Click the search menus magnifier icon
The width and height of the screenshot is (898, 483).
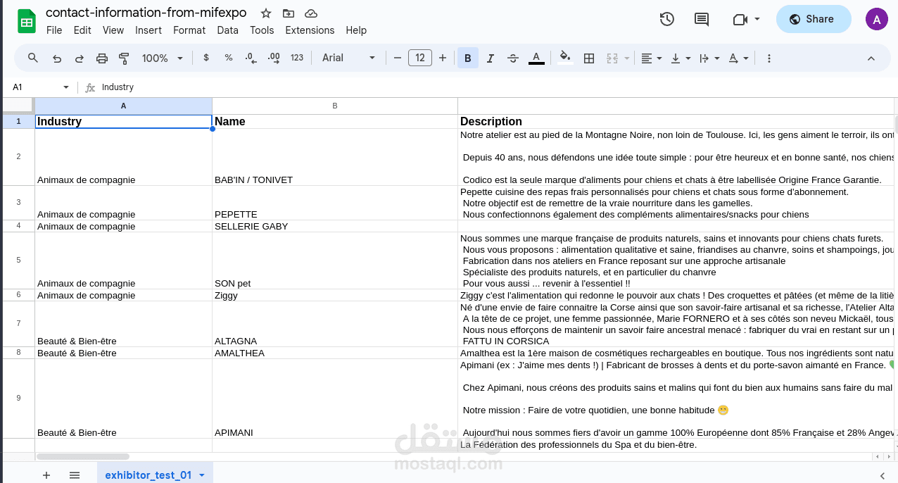point(33,58)
